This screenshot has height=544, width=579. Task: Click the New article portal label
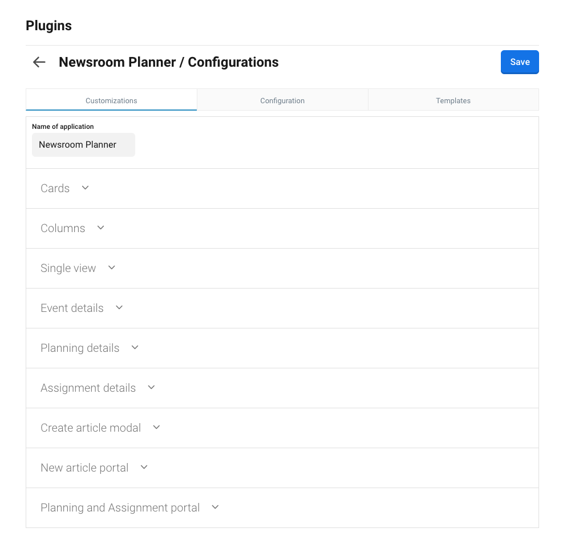coord(84,468)
